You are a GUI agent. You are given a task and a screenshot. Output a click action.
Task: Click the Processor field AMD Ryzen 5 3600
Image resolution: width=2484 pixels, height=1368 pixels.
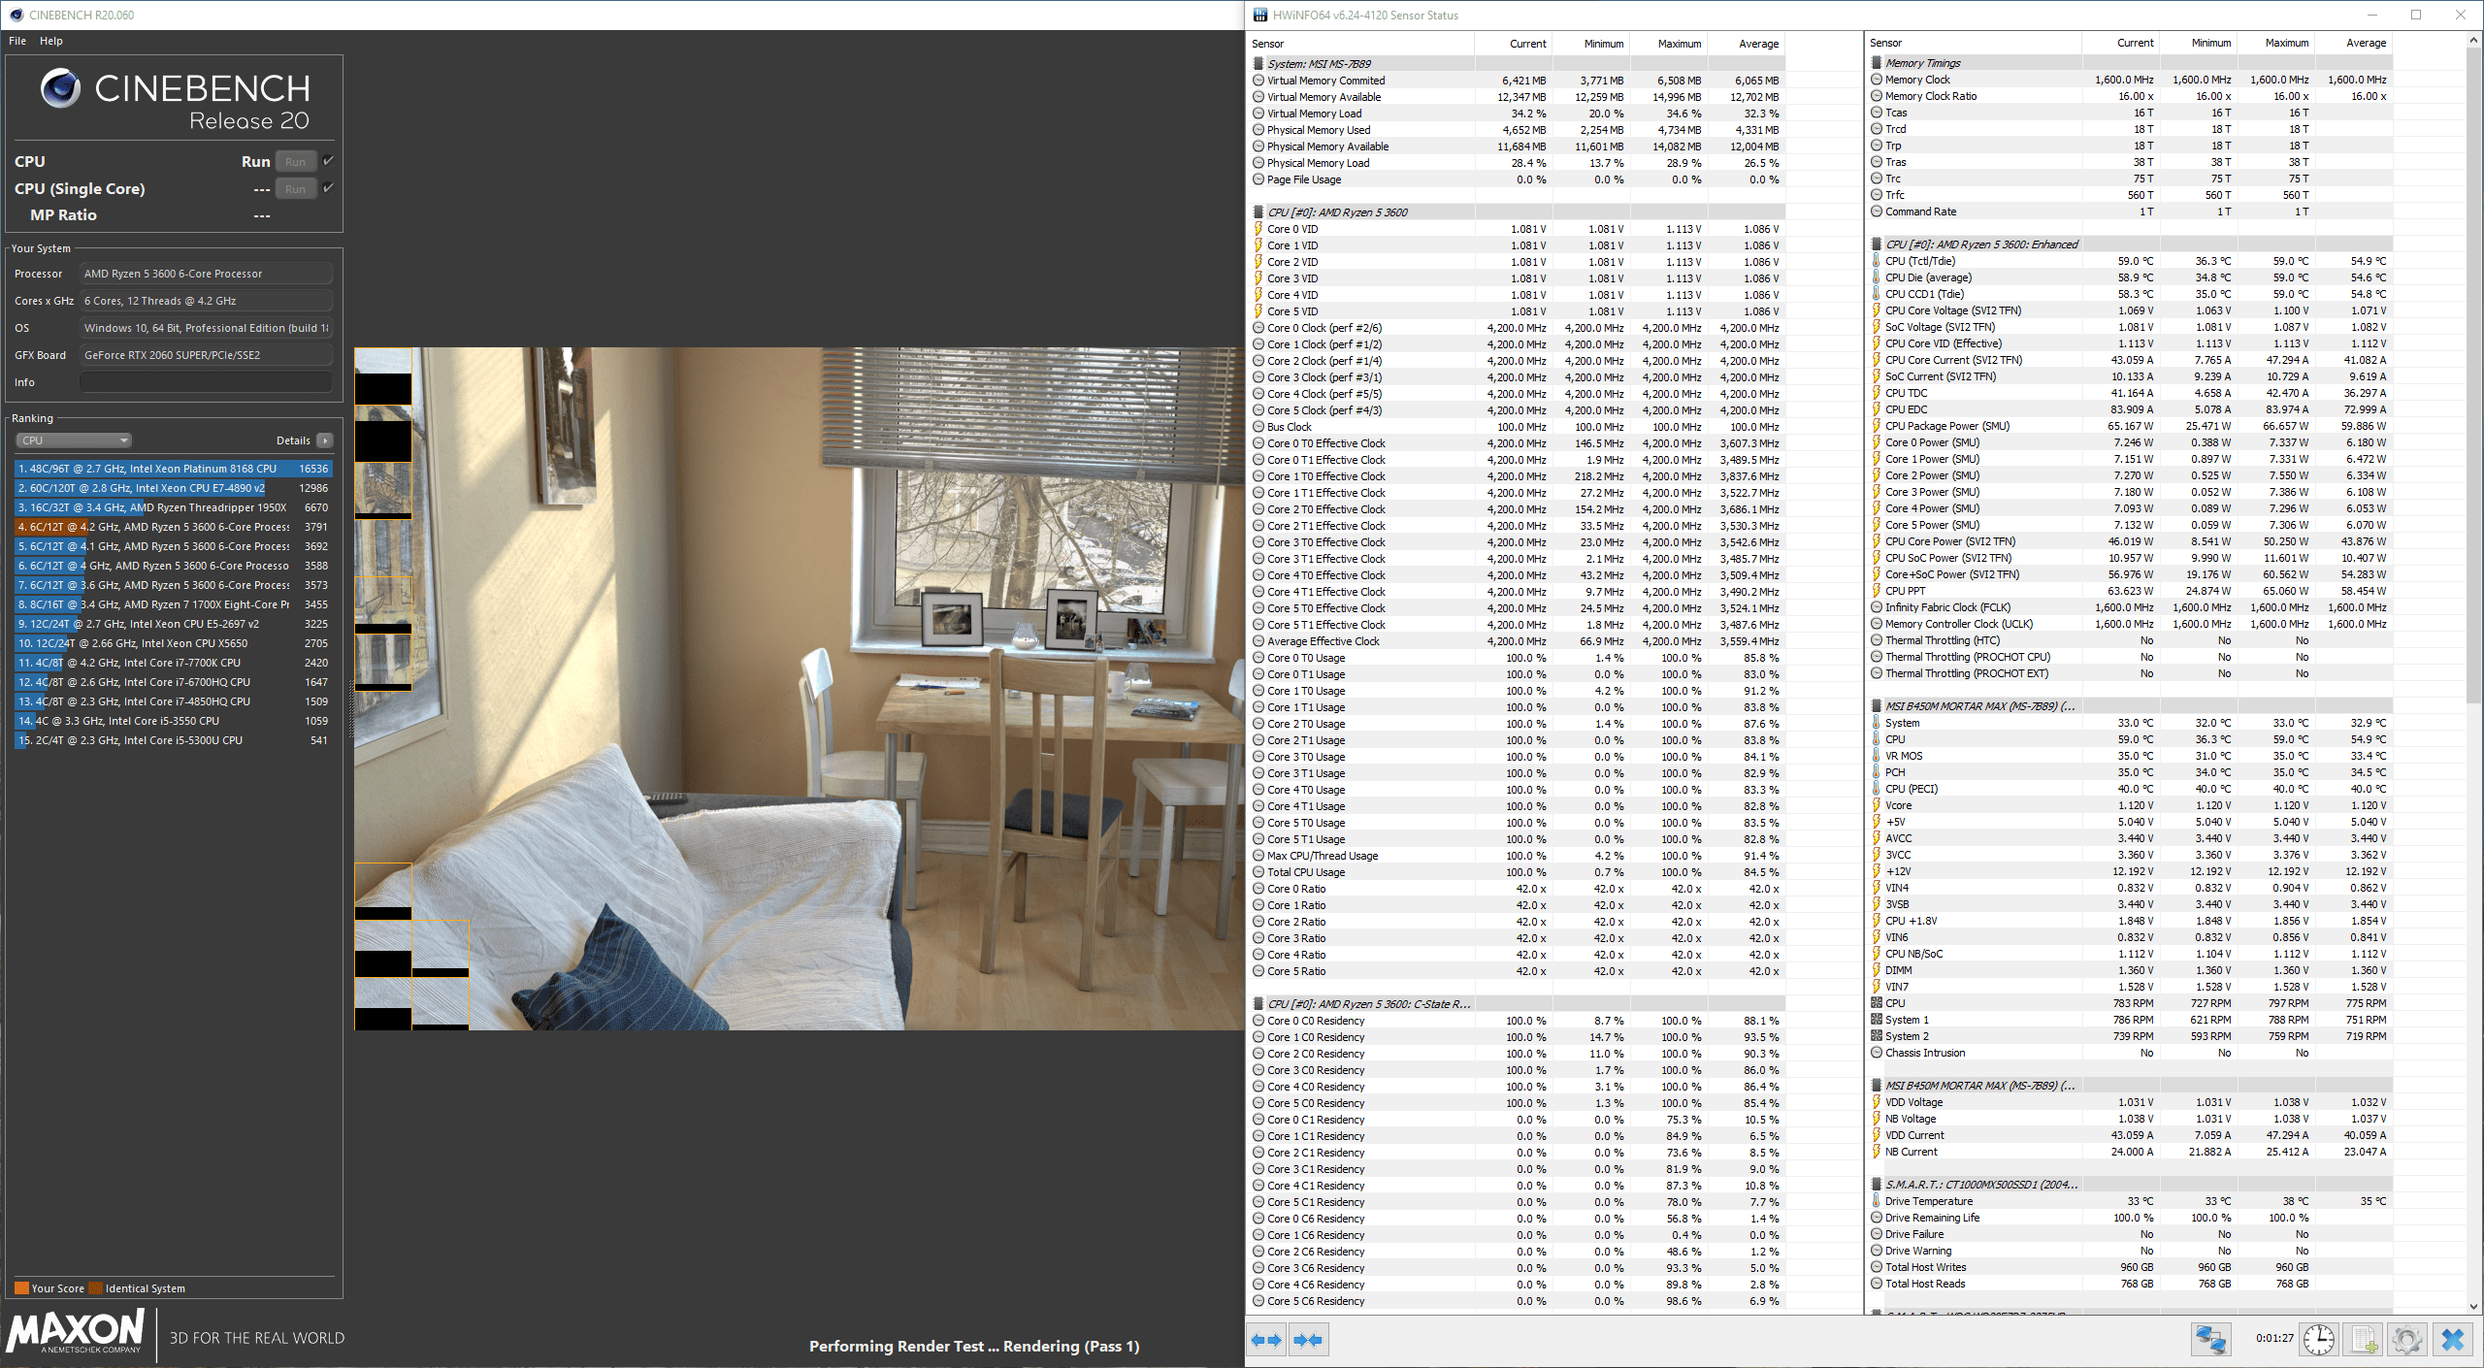pos(206,274)
